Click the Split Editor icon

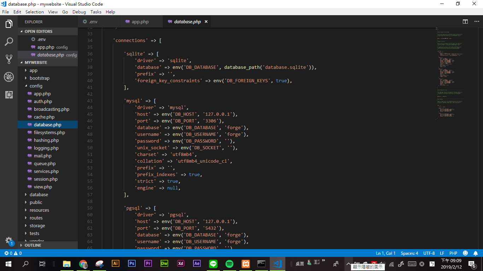tap(465, 22)
